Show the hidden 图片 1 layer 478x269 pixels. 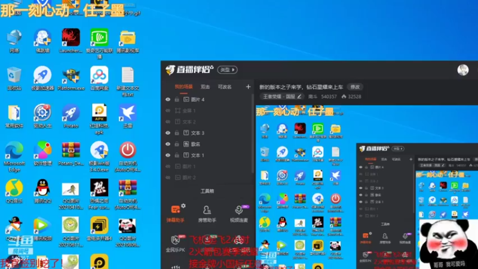click(x=168, y=167)
